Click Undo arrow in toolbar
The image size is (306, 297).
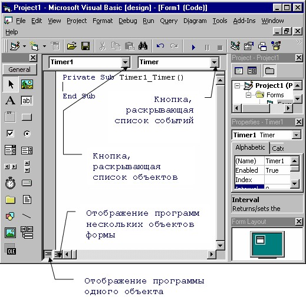(x=160, y=46)
